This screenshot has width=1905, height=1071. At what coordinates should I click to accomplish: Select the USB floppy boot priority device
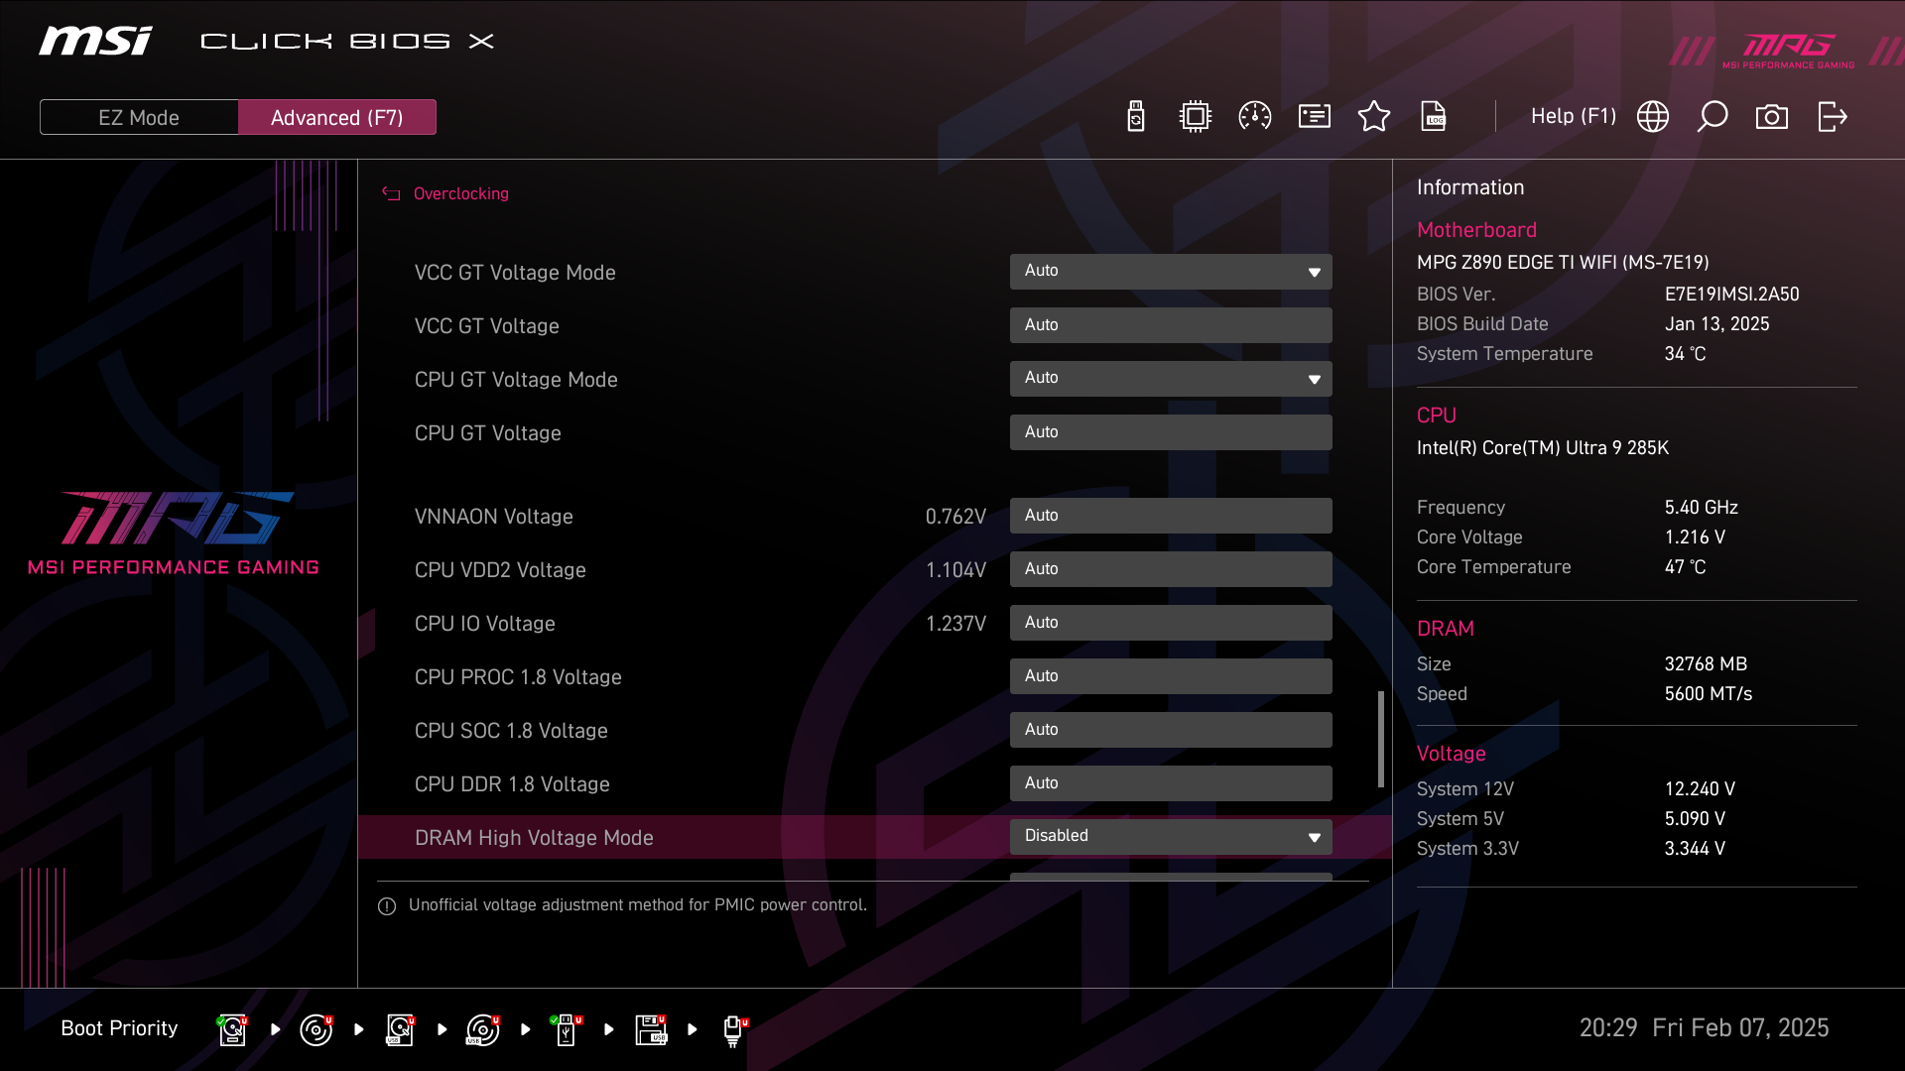(651, 1029)
